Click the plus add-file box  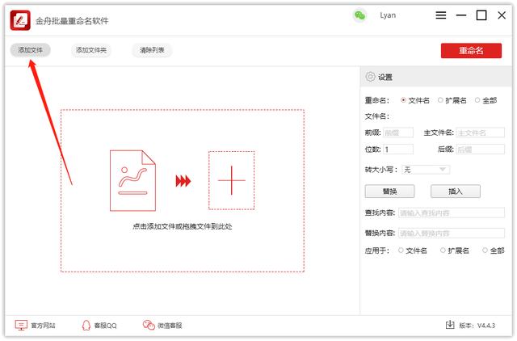(232, 180)
